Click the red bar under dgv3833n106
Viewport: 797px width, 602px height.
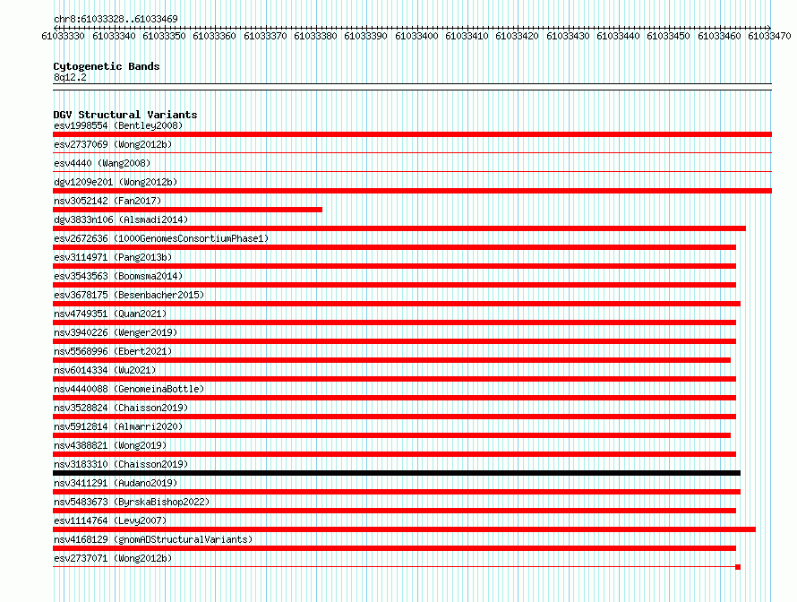pos(399,228)
